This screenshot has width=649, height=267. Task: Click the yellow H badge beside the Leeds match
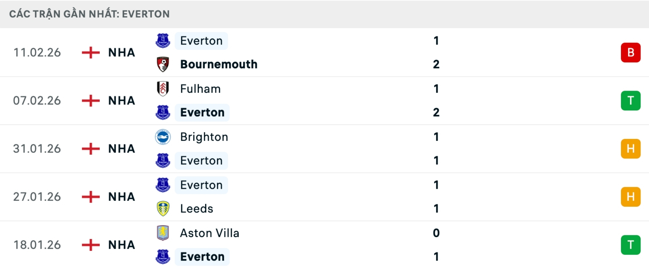(x=631, y=197)
